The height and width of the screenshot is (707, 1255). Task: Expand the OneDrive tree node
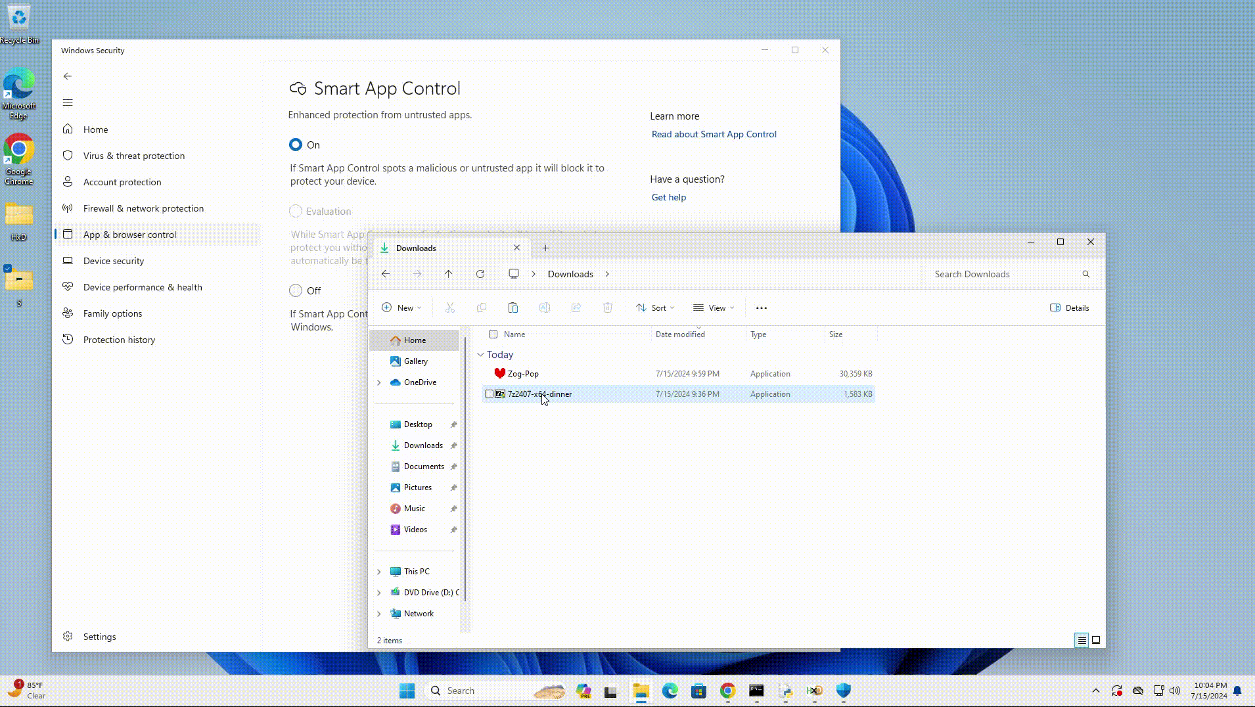(379, 382)
